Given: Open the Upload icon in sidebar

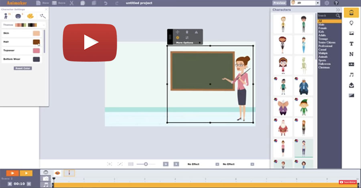Looking at the screenshot, I should [351, 85].
